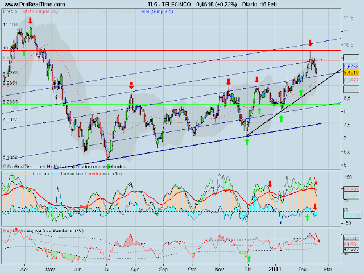Click the red 54,694 RSI value box

(x=351, y=245)
